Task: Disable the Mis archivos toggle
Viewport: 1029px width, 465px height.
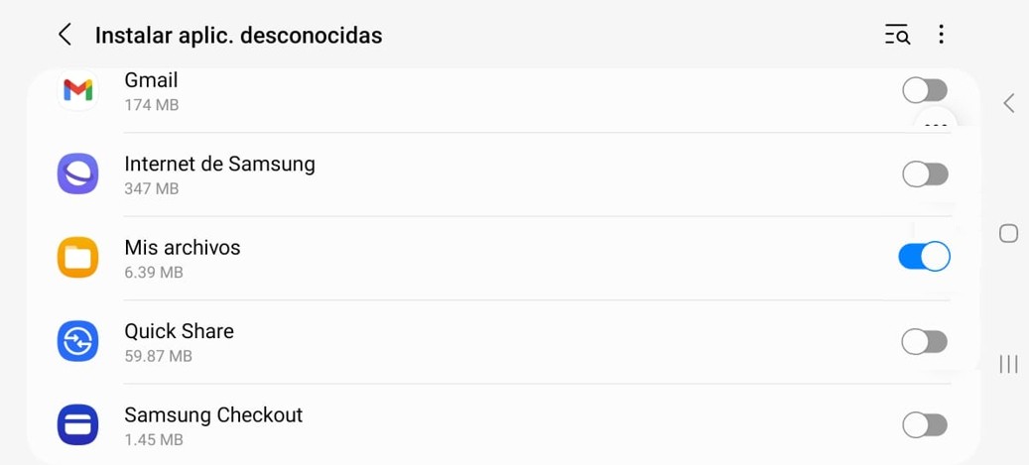Action: coord(924,257)
